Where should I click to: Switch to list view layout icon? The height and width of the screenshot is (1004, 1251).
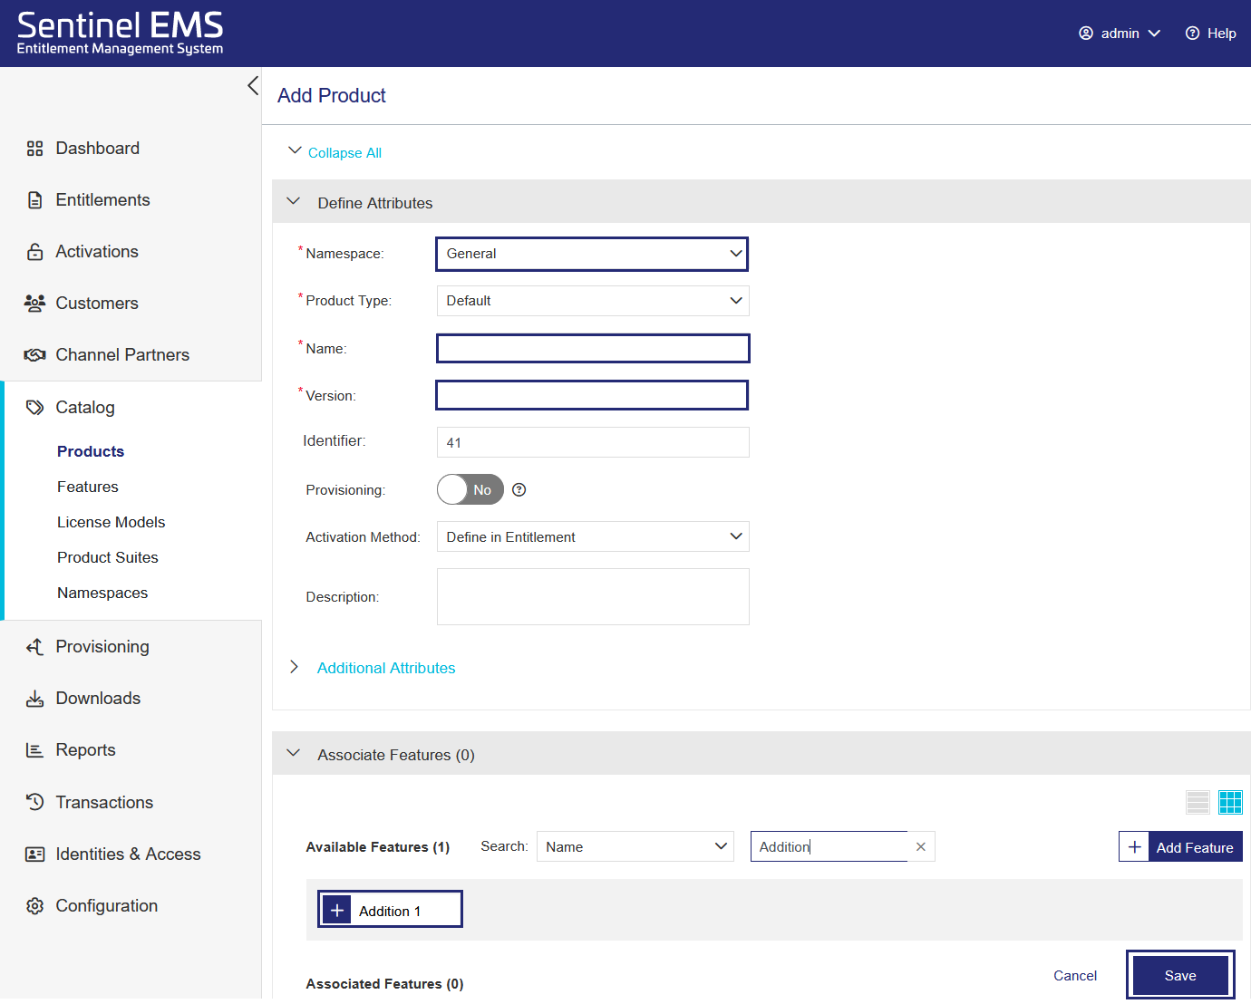pyautogui.click(x=1198, y=802)
